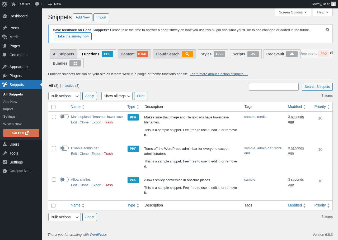
Task: Expand the Show all tags dropdown
Action: [x=117, y=96]
